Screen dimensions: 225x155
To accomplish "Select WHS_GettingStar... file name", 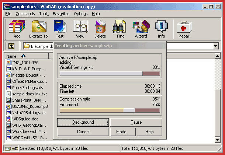I will tap(30, 125).
